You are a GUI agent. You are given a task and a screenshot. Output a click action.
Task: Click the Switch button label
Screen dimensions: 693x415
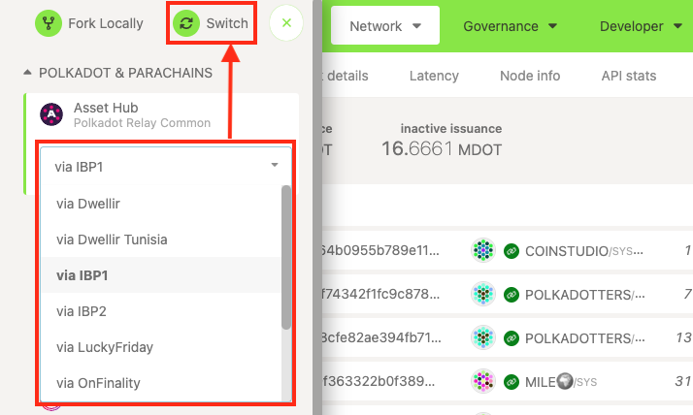tap(227, 23)
